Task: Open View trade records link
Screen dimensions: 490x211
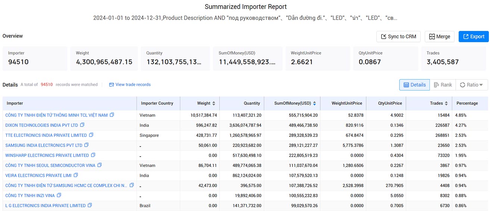Action: tap(130, 84)
